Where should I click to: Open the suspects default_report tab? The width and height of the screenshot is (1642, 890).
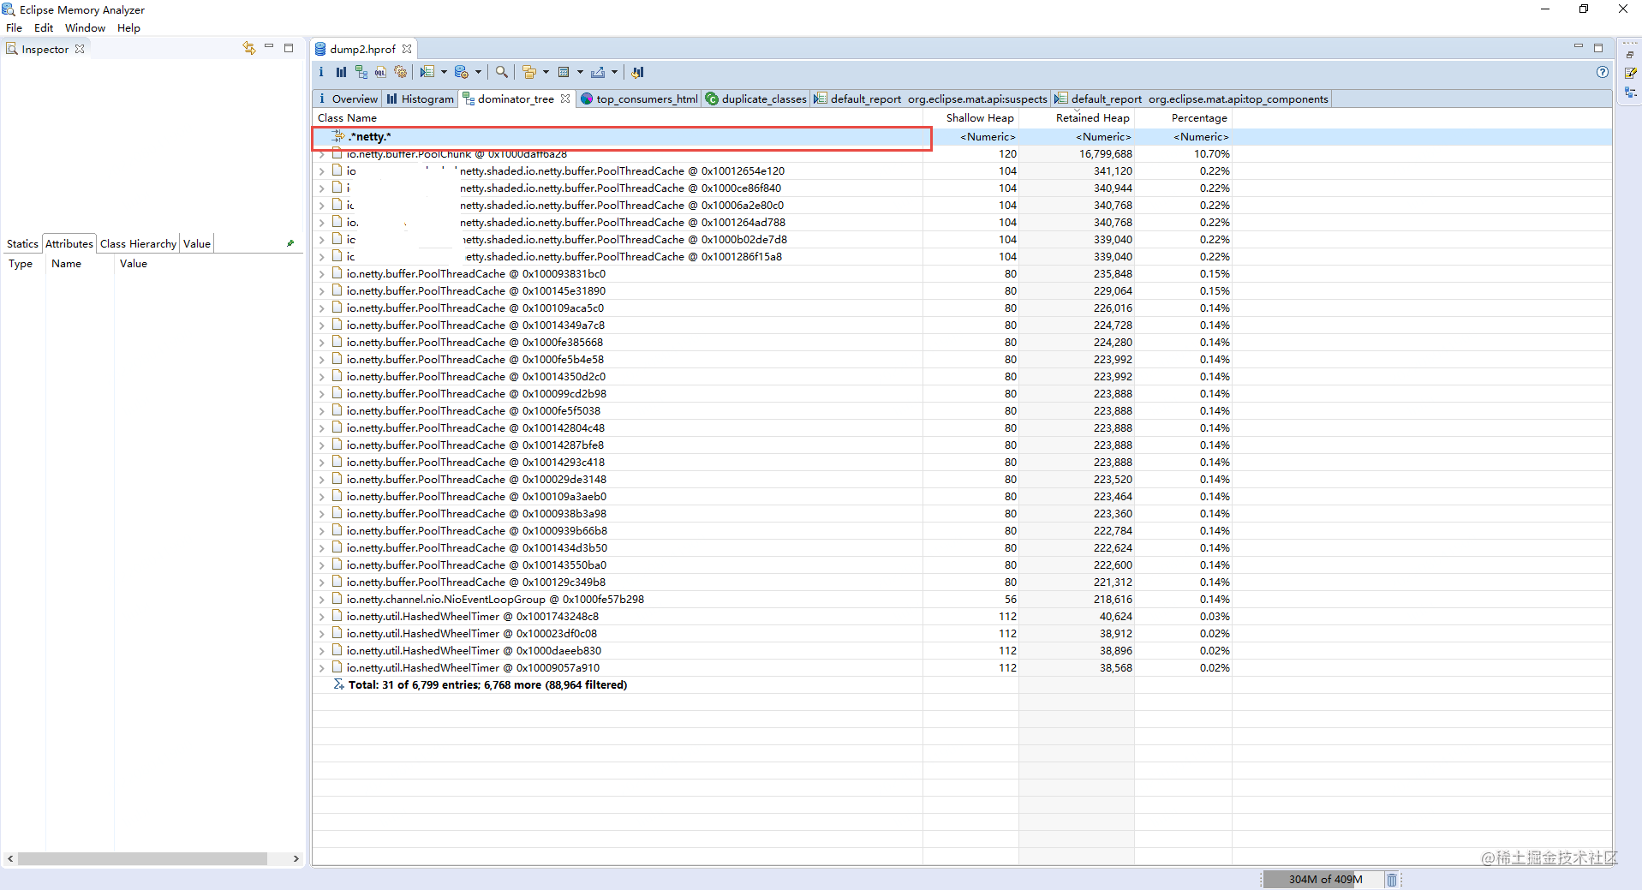pyautogui.click(x=931, y=99)
